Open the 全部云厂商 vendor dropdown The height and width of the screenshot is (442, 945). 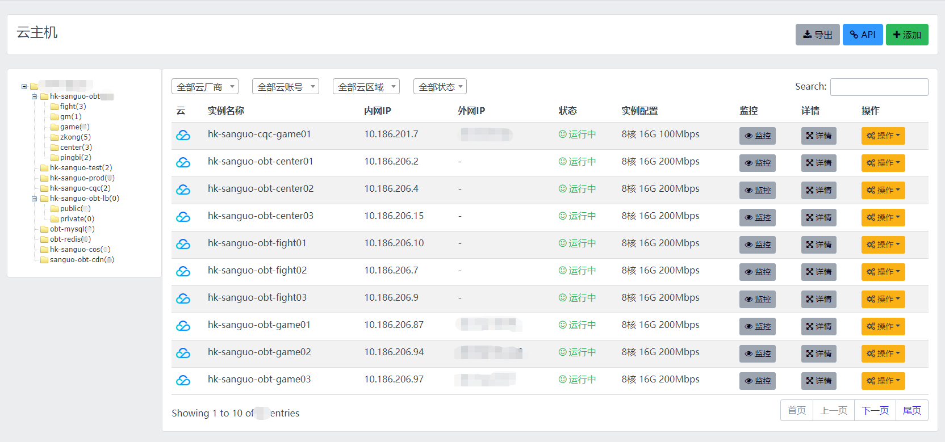tap(205, 87)
